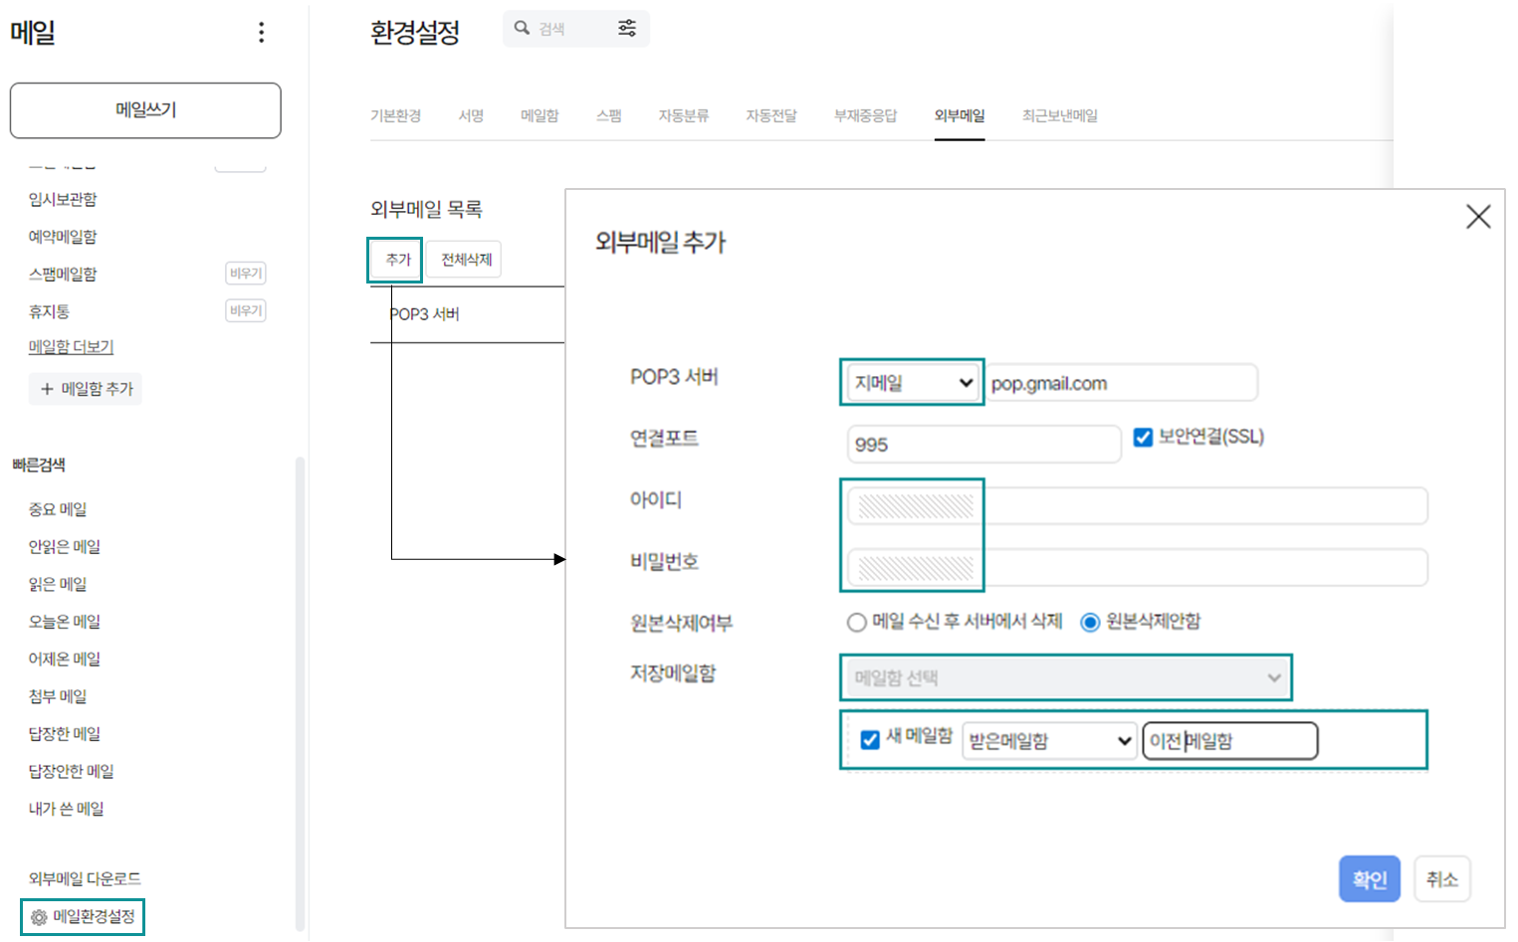This screenshot has height=942, width=1518.
Task: Open the 지메일 POP3 server dropdown
Action: [x=912, y=383]
